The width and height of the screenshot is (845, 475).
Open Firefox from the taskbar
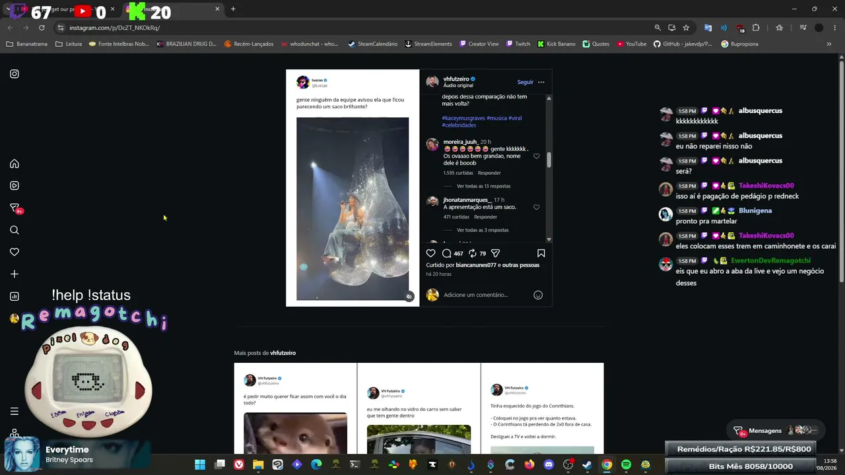529,464
